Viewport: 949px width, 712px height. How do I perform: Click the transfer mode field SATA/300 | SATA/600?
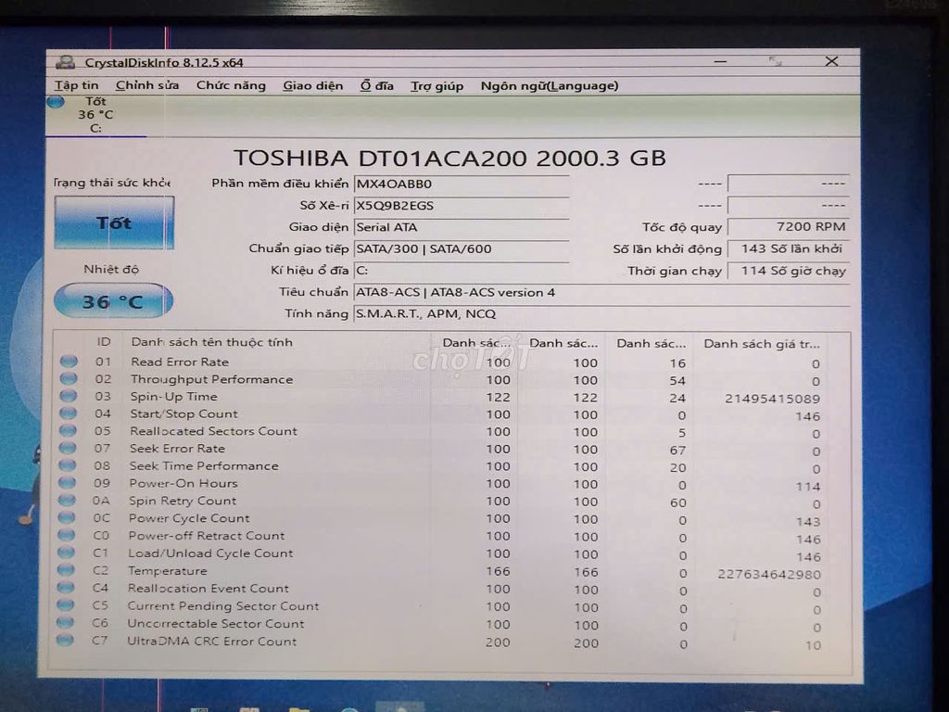462,248
